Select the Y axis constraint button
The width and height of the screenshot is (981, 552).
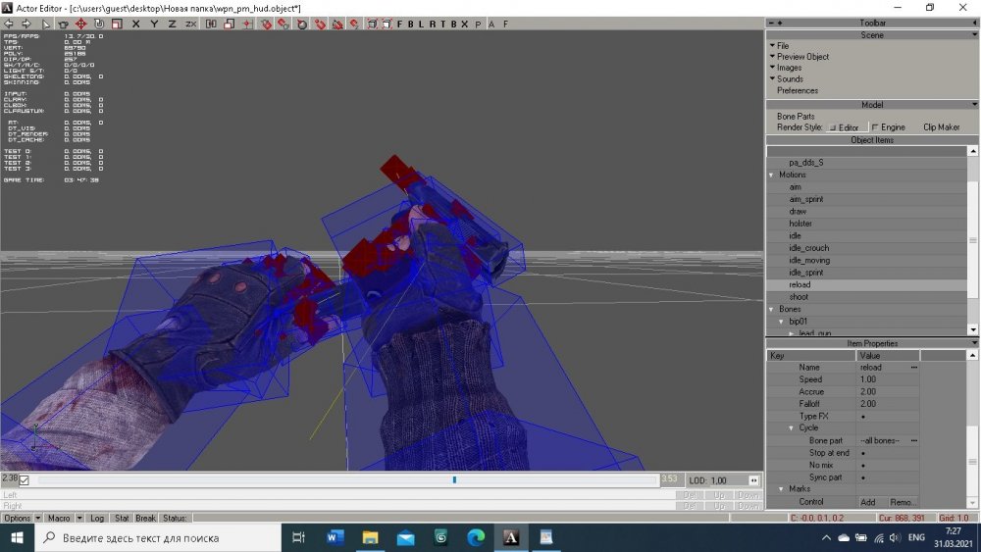(x=153, y=24)
